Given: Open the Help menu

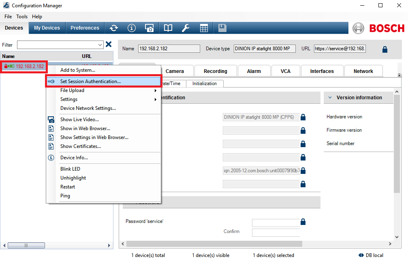Looking at the screenshot, I should 37,16.
